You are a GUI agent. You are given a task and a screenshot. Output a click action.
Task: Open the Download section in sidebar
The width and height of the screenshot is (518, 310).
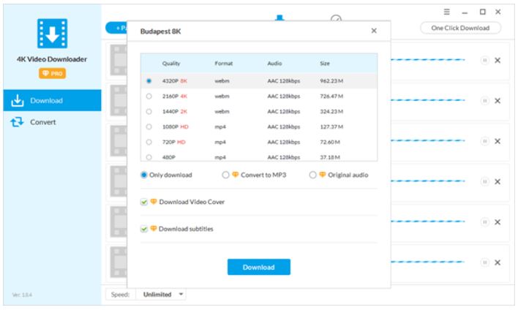point(52,100)
